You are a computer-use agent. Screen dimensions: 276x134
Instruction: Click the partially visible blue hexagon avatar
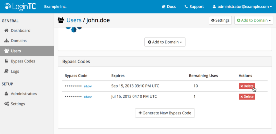74,30
